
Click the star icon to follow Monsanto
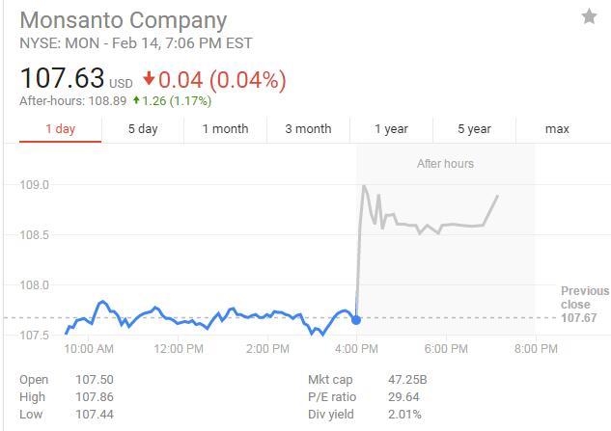click(589, 17)
